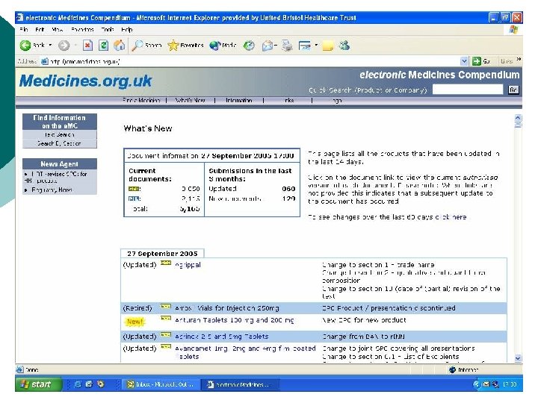Image resolution: width=538 pixels, height=403 pixels.
Task: Open the Tools menu
Action: tap(108, 29)
